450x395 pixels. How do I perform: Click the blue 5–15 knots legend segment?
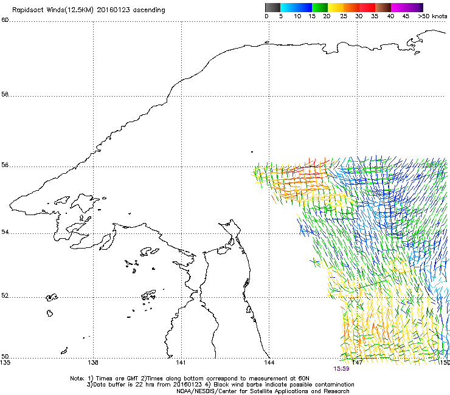296,7
